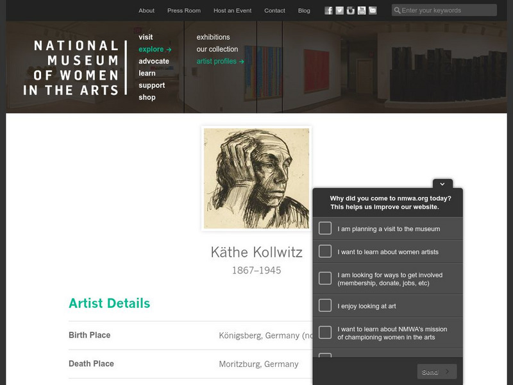Image resolution: width=513 pixels, height=385 pixels.
Task: Tick the 'I enjoy looking at art' checkbox
Action: pos(325,305)
